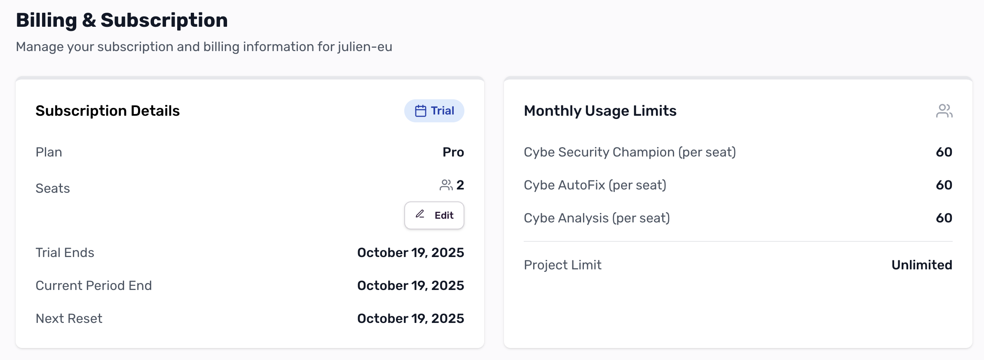Screen dimensions: 984x360
Task: Click the Cybe Security Champion limit label
Action: pos(630,152)
